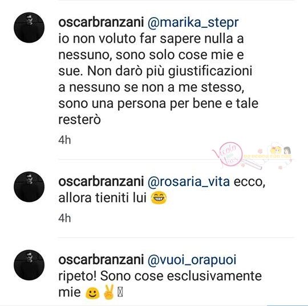
Task: Select the 'sono una persona per bene' text
Action: tap(140, 104)
